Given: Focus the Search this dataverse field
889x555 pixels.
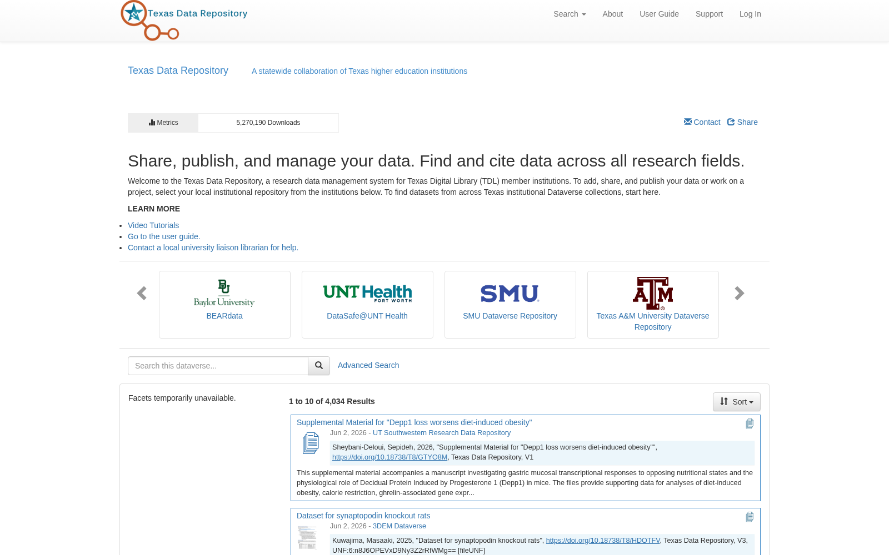Looking at the screenshot, I should [218, 366].
